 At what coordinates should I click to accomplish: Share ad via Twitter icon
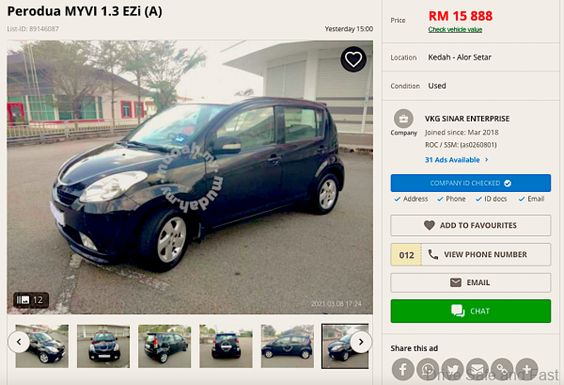pyautogui.click(x=452, y=369)
